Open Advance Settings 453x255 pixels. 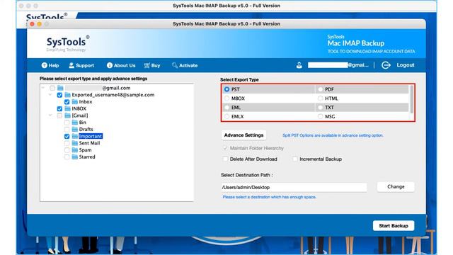(243, 135)
